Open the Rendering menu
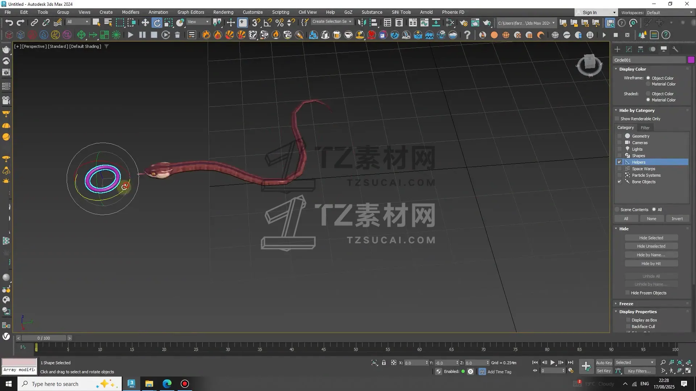This screenshot has width=696, height=391. [x=223, y=12]
